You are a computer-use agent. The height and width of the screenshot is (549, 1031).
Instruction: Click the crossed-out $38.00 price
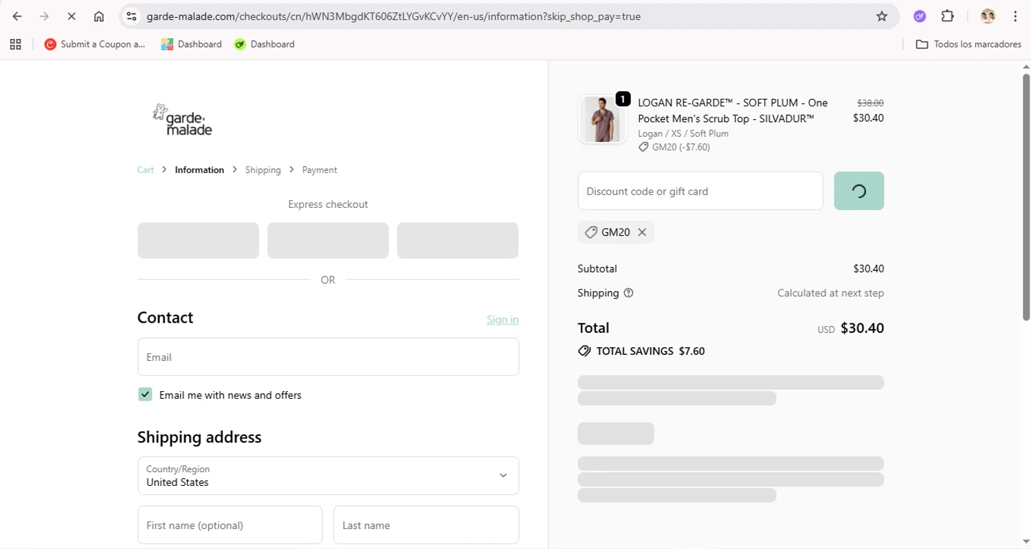(870, 103)
